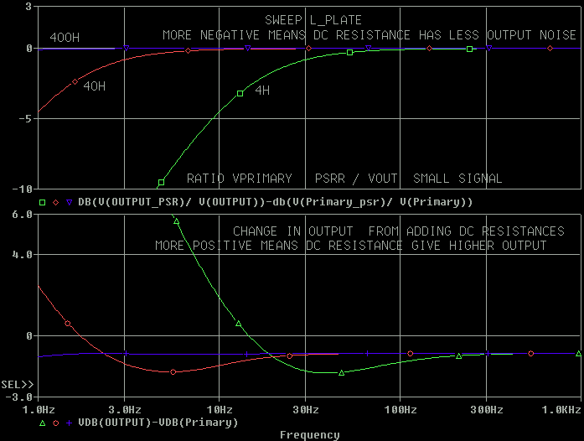Click the green square legend symbol in top plot
The height and width of the screenshot is (441, 584).
[43, 202]
